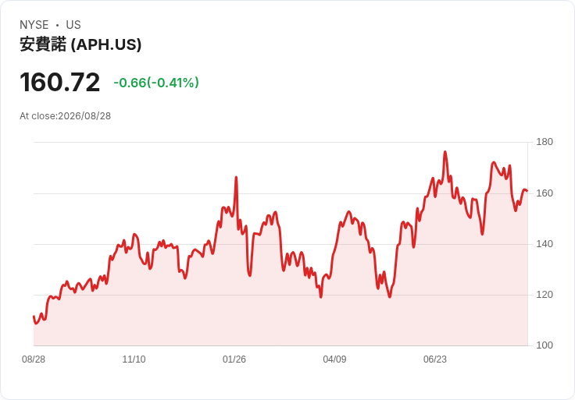Click the sharp spike near 01/26

click(236, 178)
